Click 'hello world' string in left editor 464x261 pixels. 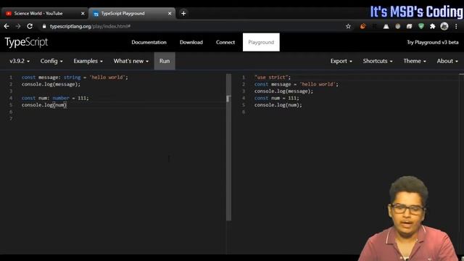point(107,78)
